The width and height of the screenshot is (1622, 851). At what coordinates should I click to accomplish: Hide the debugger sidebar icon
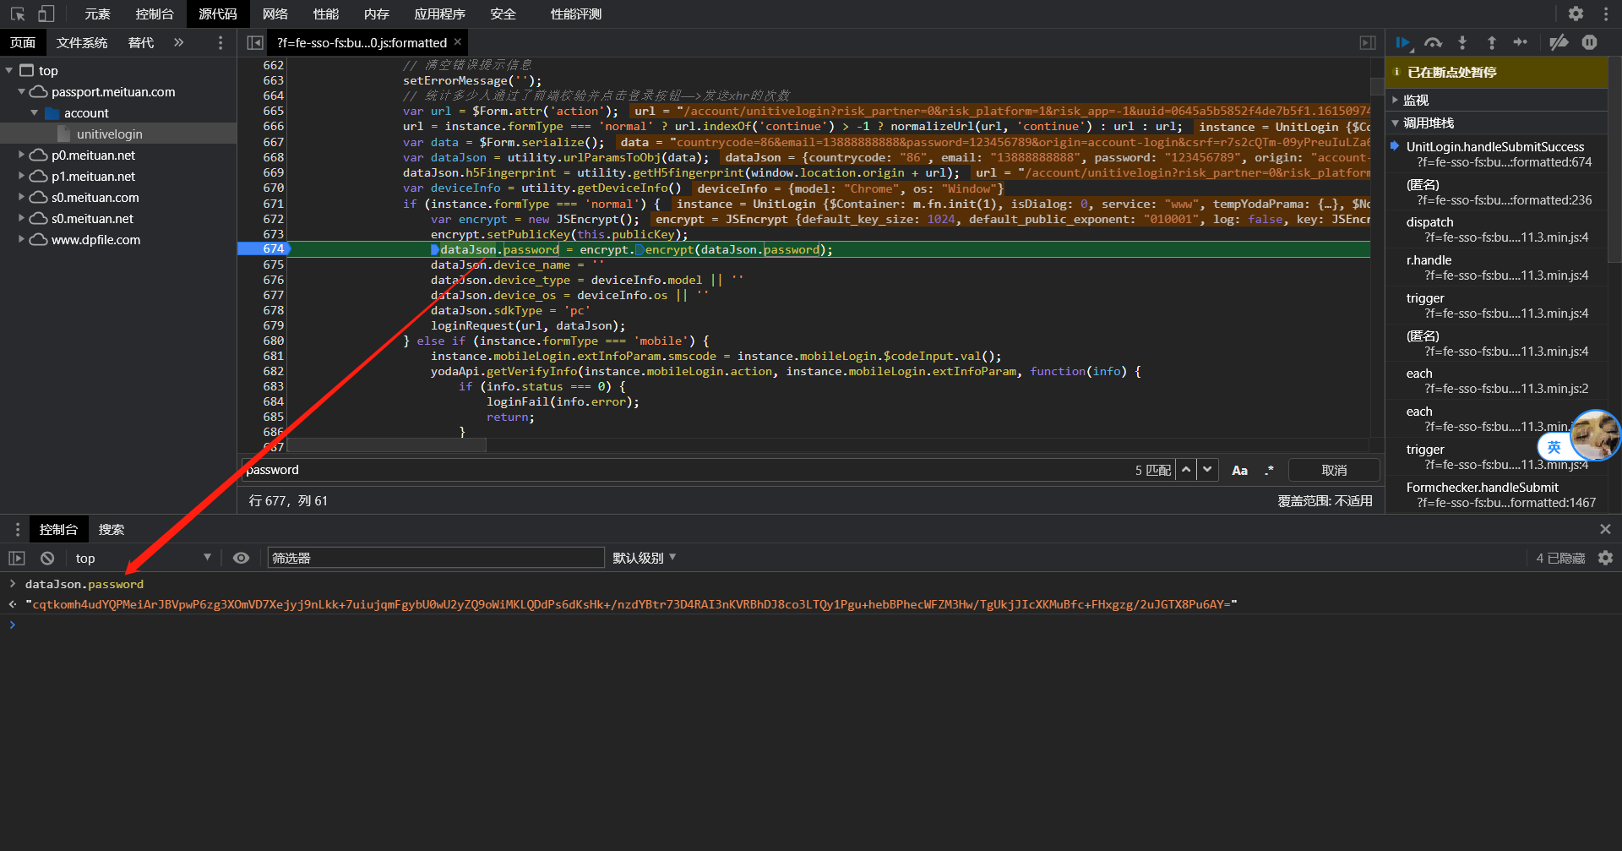(1368, 42)
